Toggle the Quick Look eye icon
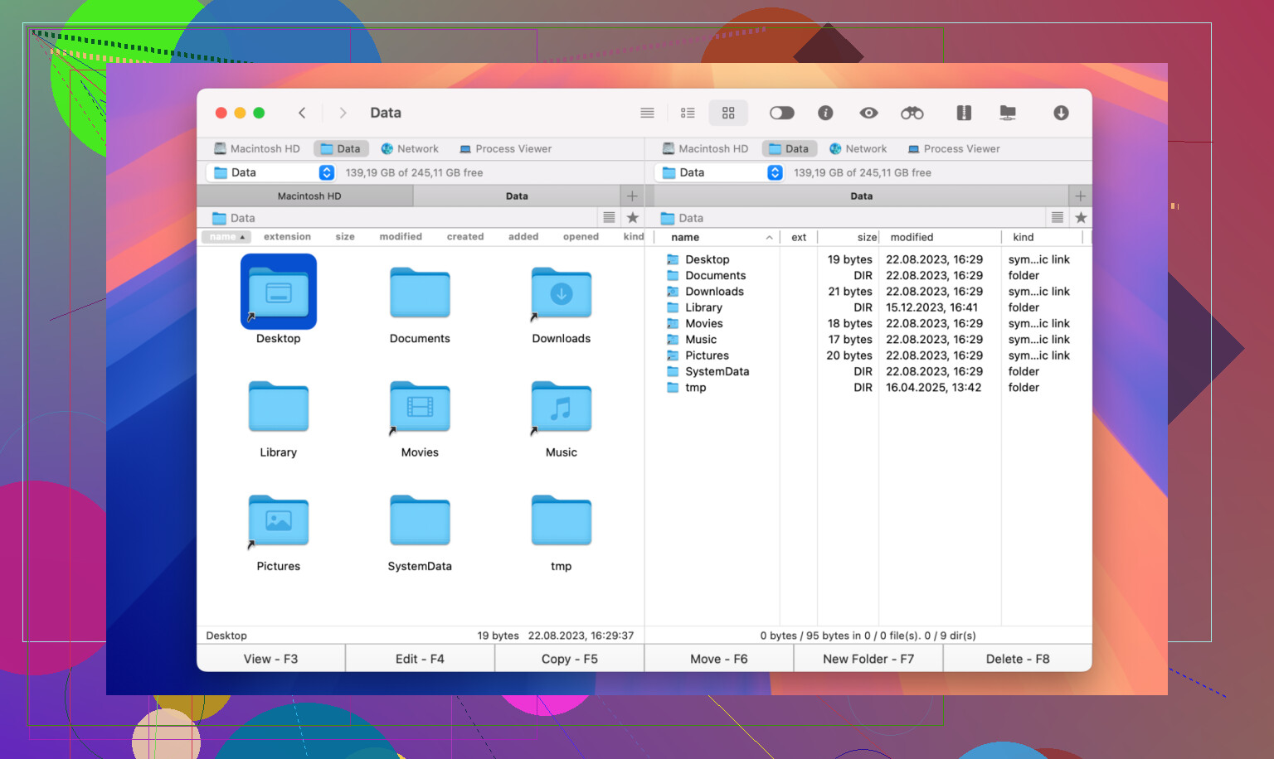Screen dimensions: 1274x759 [868, 113]
